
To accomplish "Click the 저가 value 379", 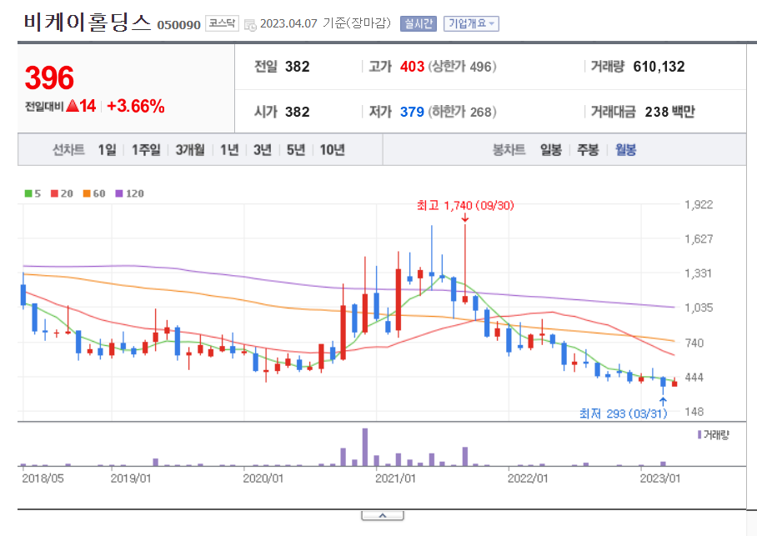I will tap(412, 112).
